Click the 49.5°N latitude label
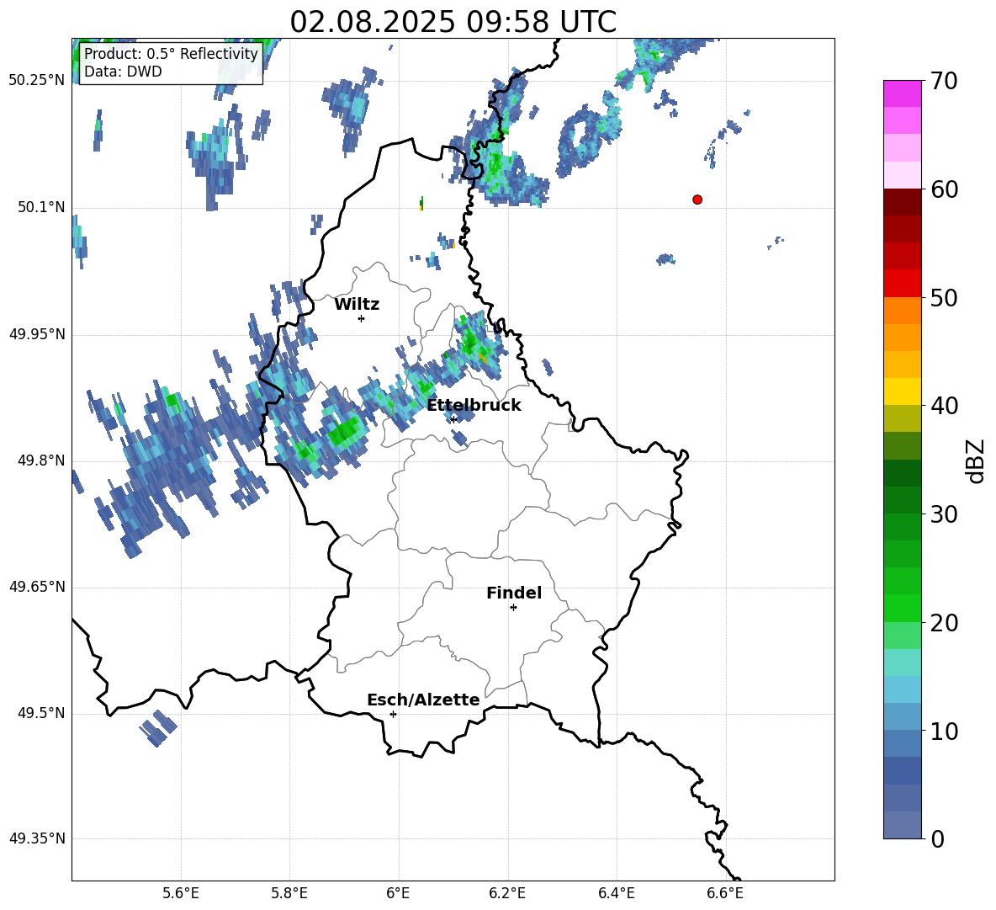996x910 pixels. pos(41,713)
